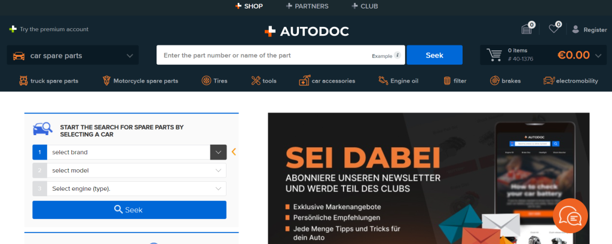Click the Example info icon in search

tap(397, 55)
